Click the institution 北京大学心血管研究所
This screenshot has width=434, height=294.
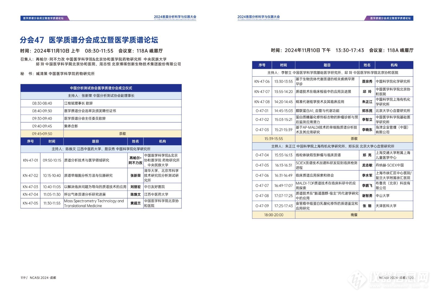pos(393,111)
